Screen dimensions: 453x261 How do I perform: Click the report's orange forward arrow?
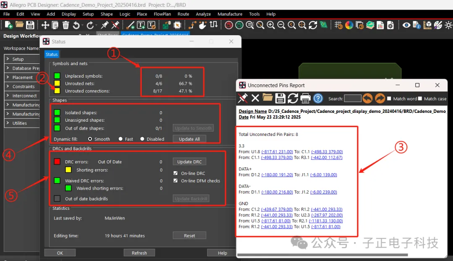pyautogui.click(x=380, y=98)
